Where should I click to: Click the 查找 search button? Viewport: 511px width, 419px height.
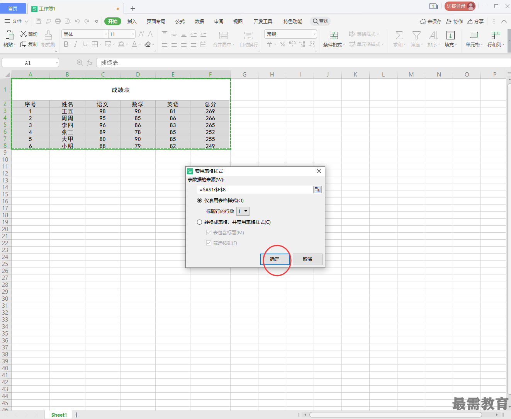pos(321,21)
